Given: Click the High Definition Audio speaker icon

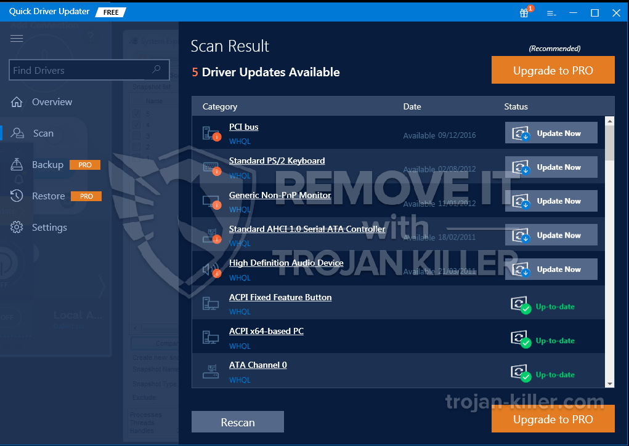Looking at the screenshot, I should [x=211, y=271].
